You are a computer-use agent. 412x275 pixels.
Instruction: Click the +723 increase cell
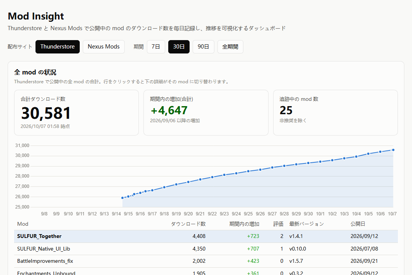click(253, 236)
